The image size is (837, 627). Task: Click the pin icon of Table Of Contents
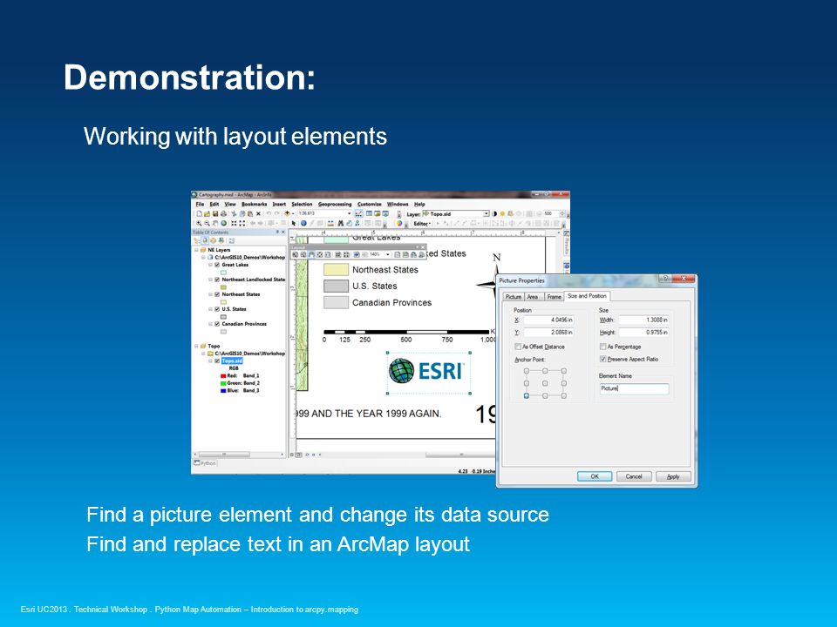click(277, 232)
